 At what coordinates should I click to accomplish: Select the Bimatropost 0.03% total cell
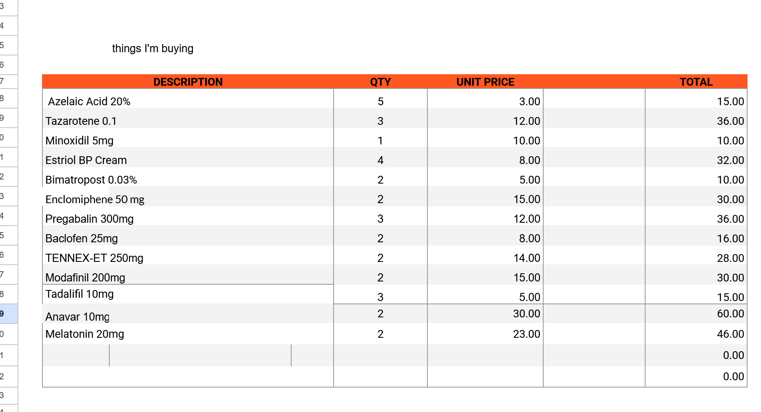[x=696, y=179]
